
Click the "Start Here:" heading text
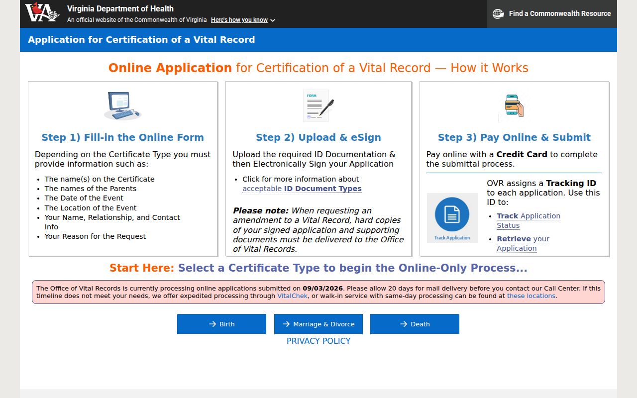click(x=142, y=268)
